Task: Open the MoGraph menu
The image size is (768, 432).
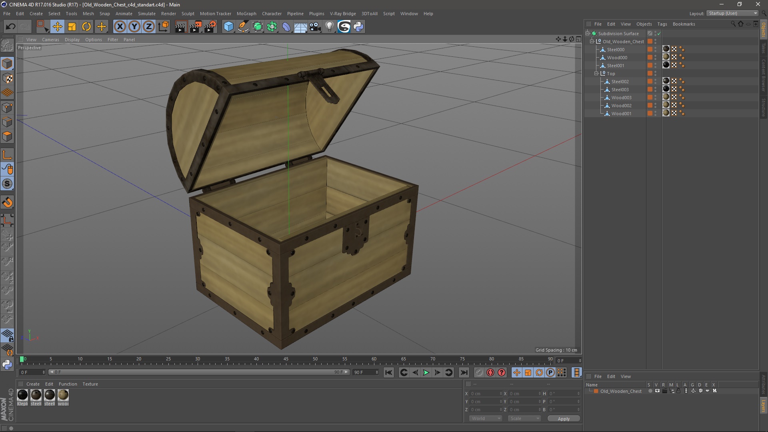Action: [246, 14]
